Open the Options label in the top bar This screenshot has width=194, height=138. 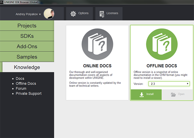click(83, 13)
